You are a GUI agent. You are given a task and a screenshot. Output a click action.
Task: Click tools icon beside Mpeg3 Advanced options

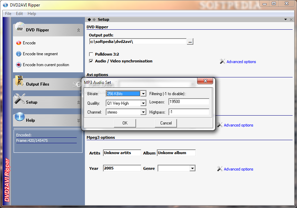[x=220, y=168]
